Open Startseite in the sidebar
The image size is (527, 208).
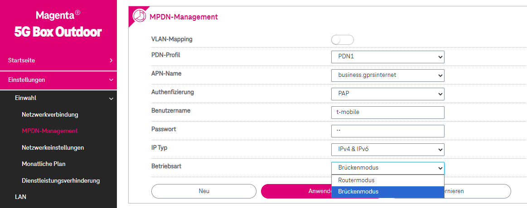21,61
